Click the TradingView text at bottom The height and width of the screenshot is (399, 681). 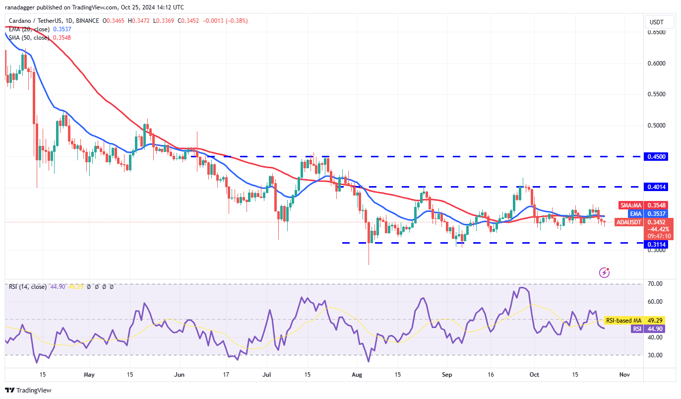(34, 391)
